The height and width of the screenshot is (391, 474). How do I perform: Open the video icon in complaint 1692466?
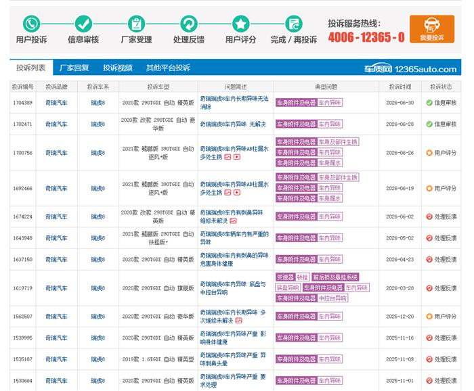click(237, 193)
